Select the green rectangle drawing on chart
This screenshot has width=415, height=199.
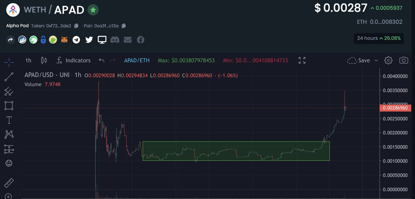(236, 151)
